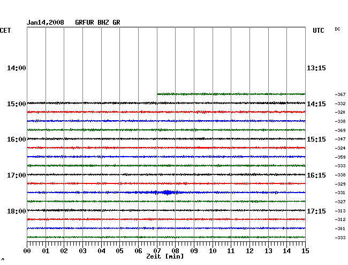
Task: Click minute label 02 on time axis
Action: [x=64, y=251]
